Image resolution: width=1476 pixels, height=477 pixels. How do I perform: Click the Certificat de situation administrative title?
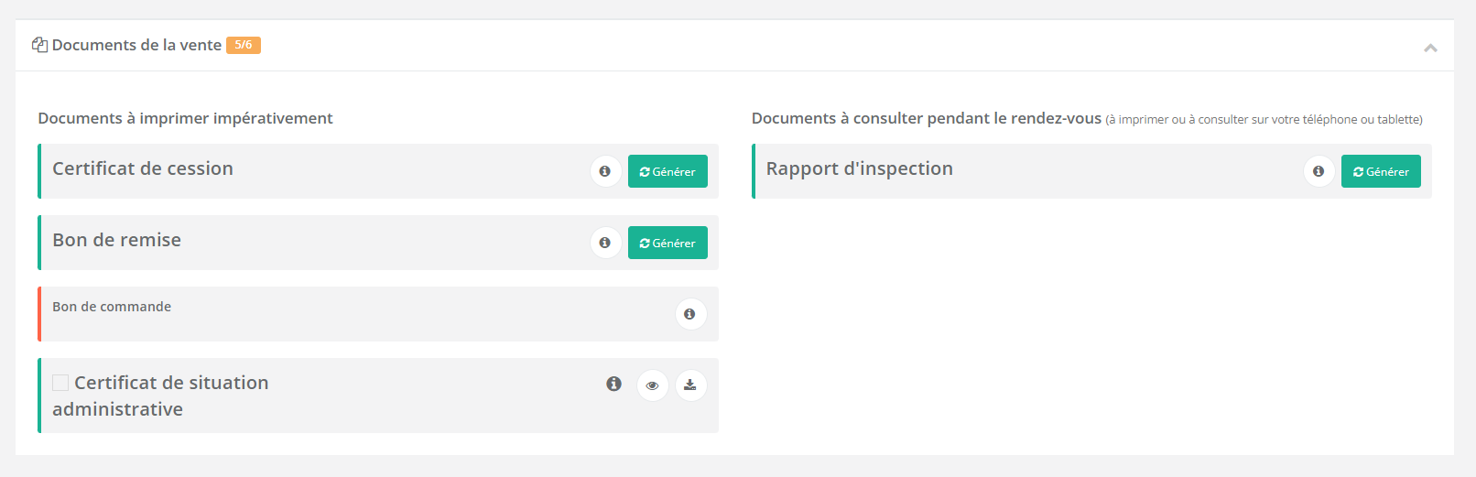tap(160, 396)
